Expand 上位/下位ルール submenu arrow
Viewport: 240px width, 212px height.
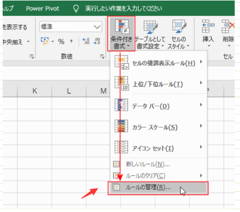(x=201, y=83)
